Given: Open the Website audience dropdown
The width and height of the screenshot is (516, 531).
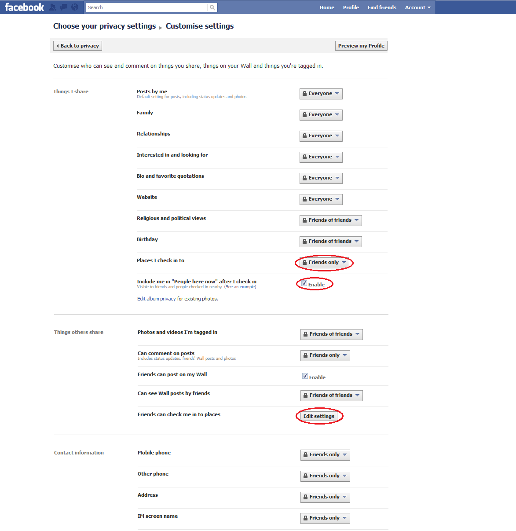Looking at the screenshot, I should 321,199.
